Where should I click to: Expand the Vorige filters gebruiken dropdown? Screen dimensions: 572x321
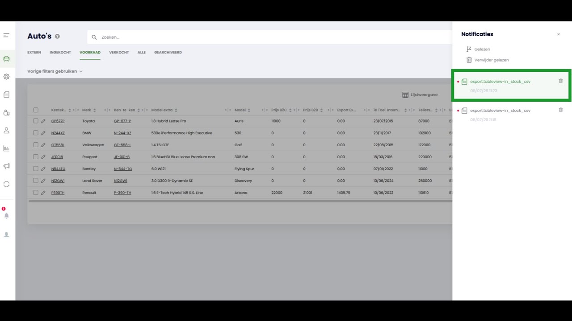(x=55, y=71)
